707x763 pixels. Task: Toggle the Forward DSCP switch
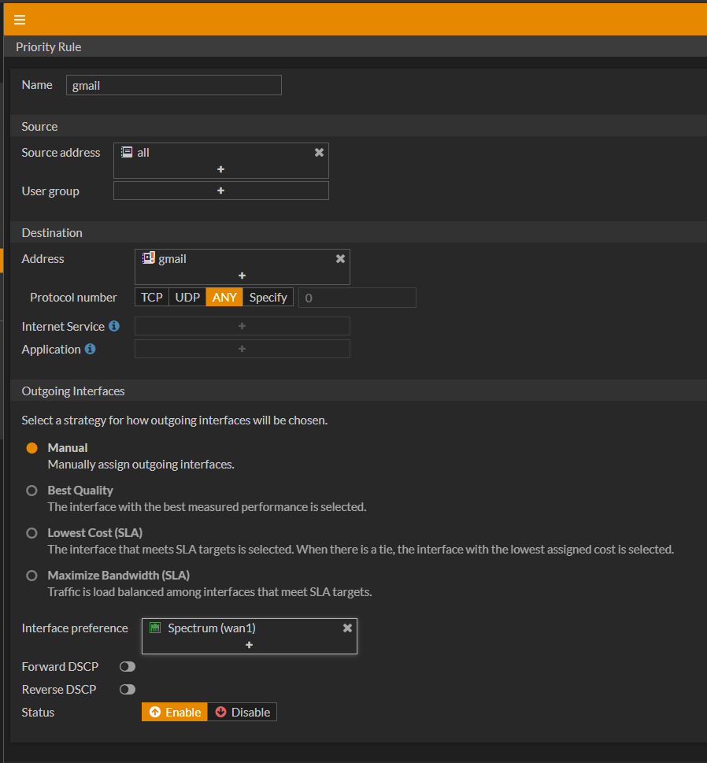(x=127, y=667)
